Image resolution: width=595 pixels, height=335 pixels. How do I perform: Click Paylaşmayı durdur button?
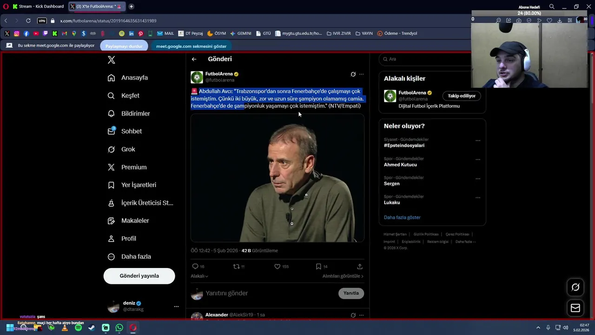124,46
